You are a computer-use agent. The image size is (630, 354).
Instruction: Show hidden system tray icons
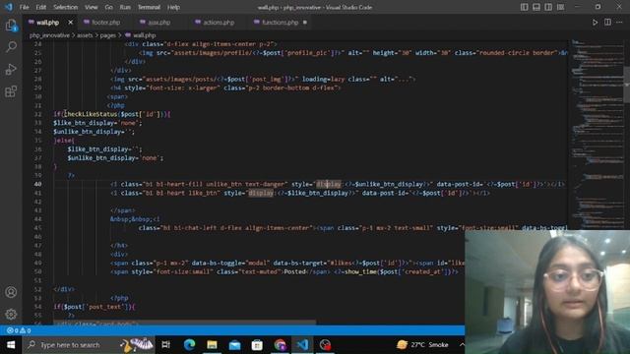[462, 345]
